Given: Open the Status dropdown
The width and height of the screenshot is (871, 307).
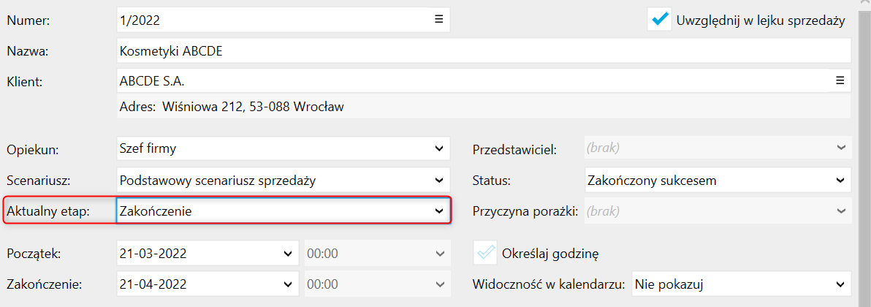Looking at the screenshot, I should click(840, 180).
